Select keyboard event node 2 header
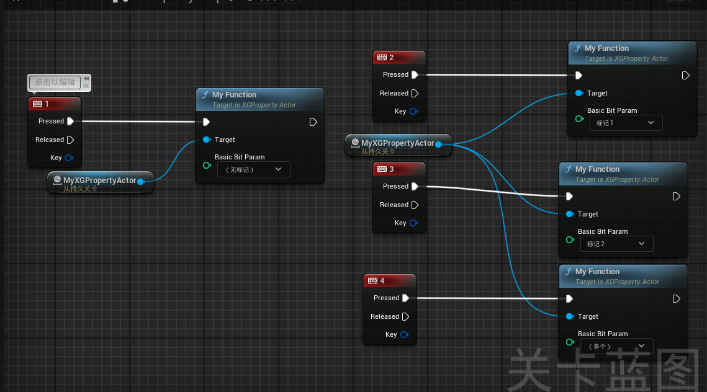The image size is (707, 392). (399, 58)
